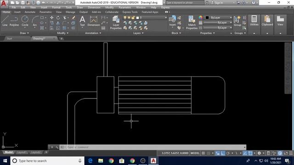Open the Start file tab
294x165 pixels.
(x=9, y=38)
